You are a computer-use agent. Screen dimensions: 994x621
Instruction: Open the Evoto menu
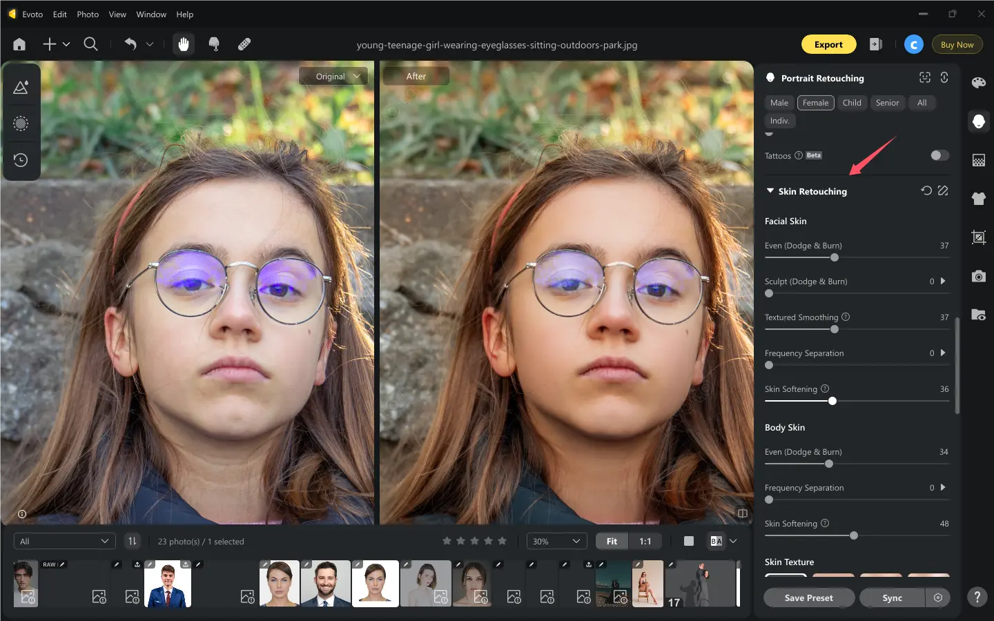[32, 14]
